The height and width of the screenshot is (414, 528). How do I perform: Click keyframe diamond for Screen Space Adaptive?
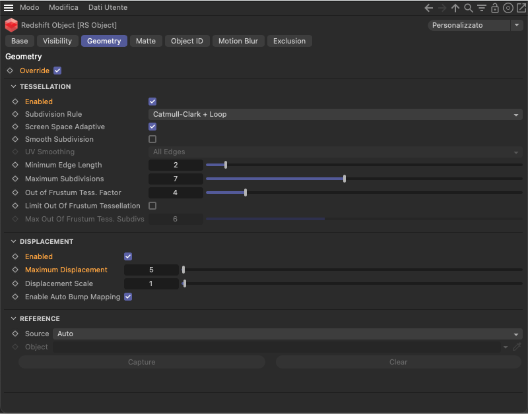15,127
